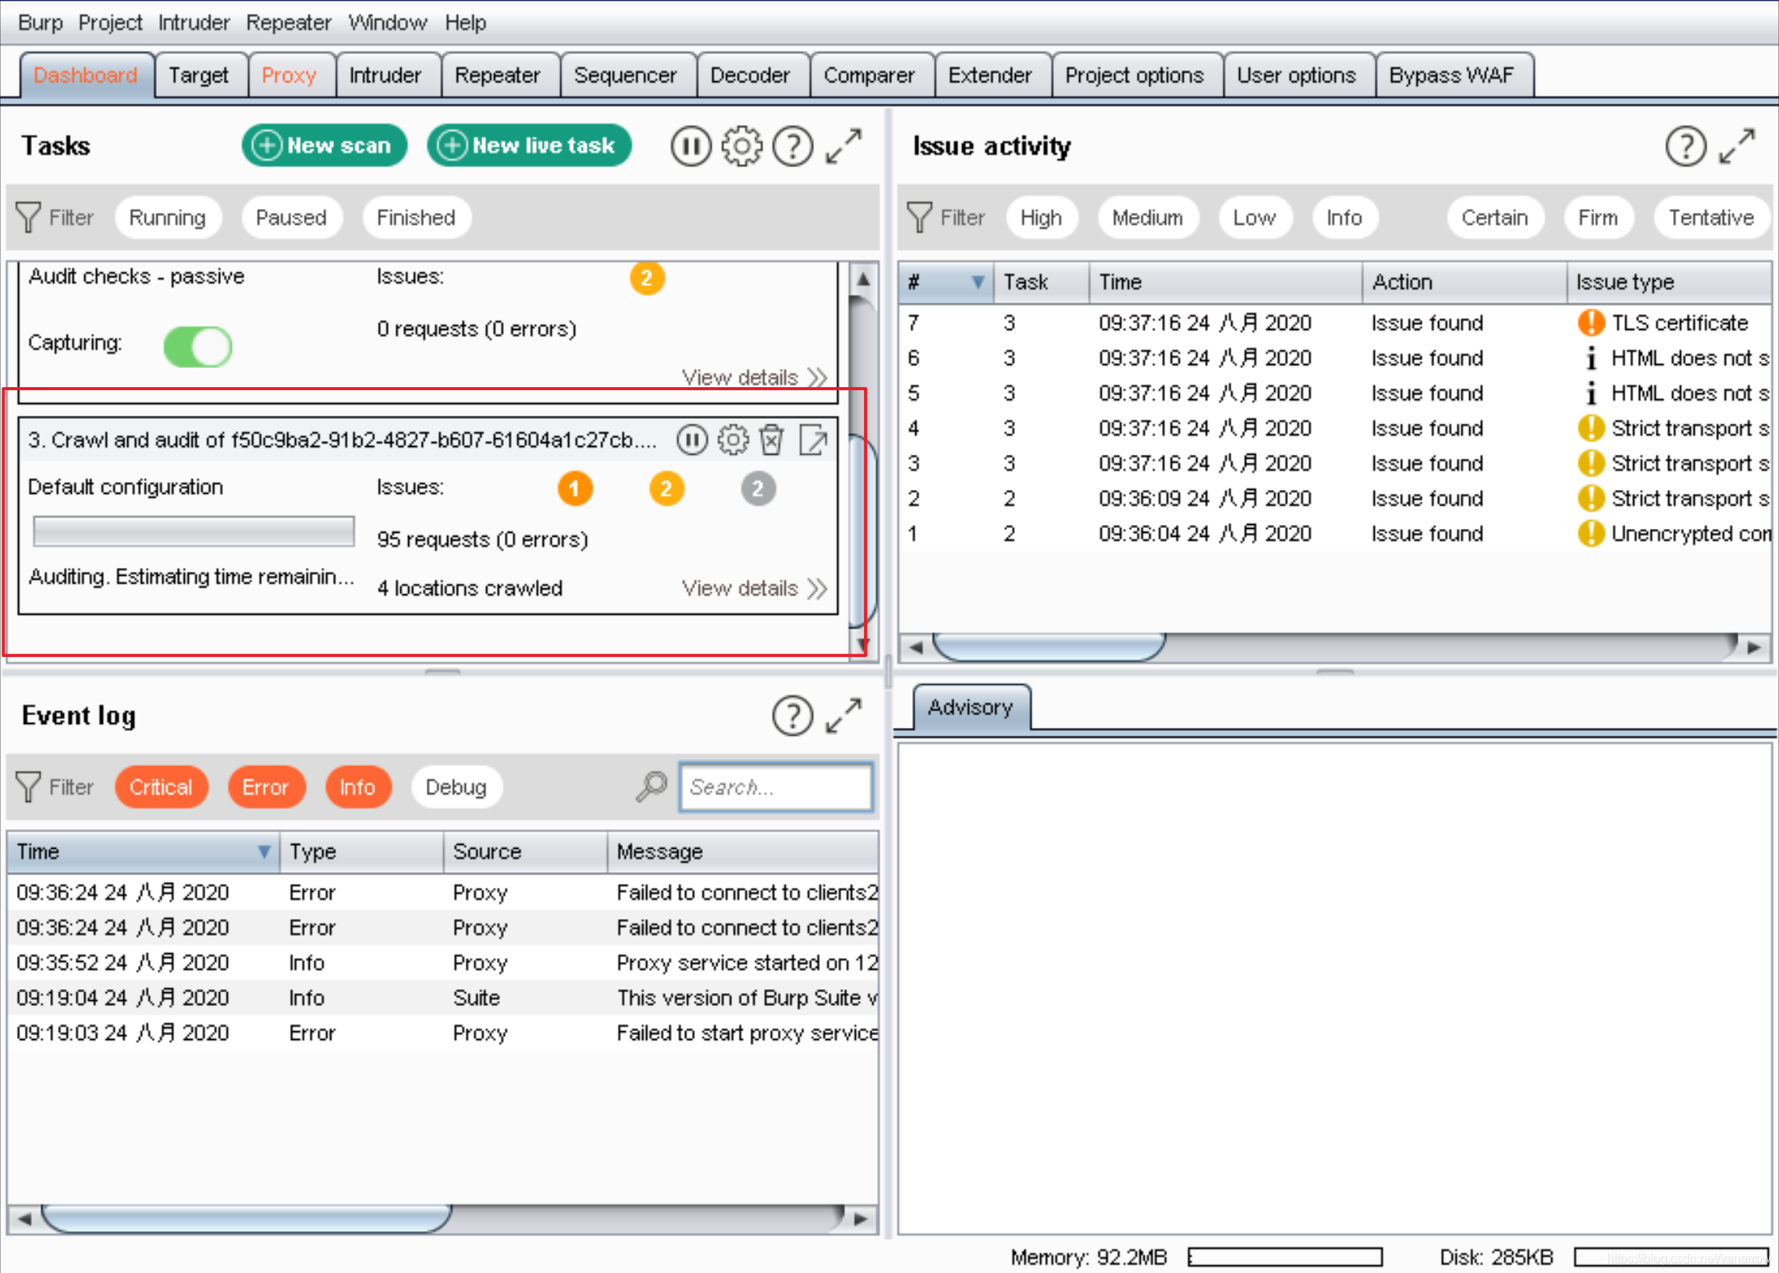This screenshot has height=1273, width=1779.
Task: Pause all tasks in Tasks header
Action: pos(690,146)
